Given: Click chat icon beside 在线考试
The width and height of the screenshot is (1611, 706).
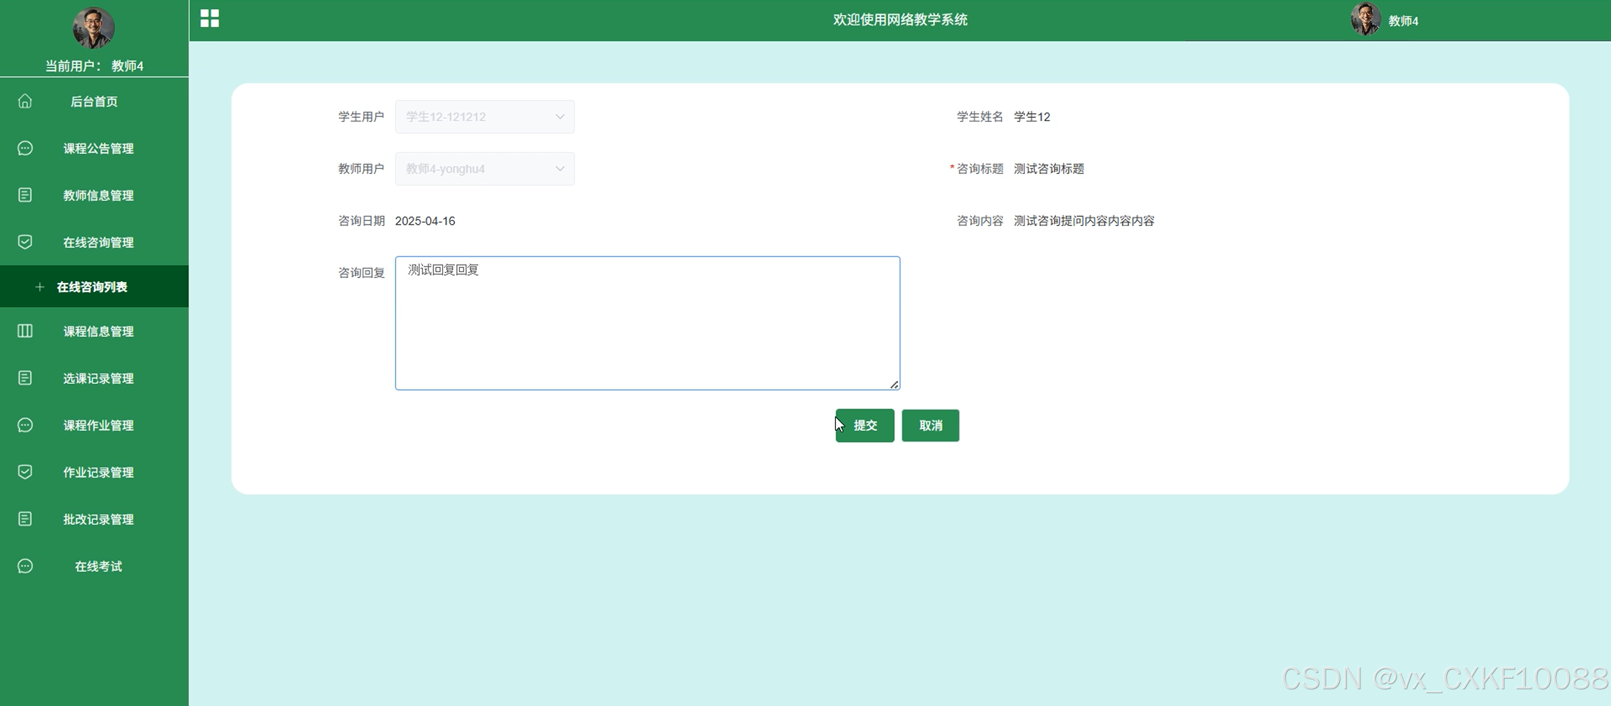Looking at the screenshot, I should [25, 566].
